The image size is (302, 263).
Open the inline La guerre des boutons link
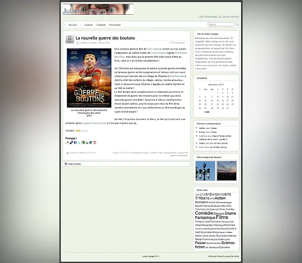(x=95, y=123)
